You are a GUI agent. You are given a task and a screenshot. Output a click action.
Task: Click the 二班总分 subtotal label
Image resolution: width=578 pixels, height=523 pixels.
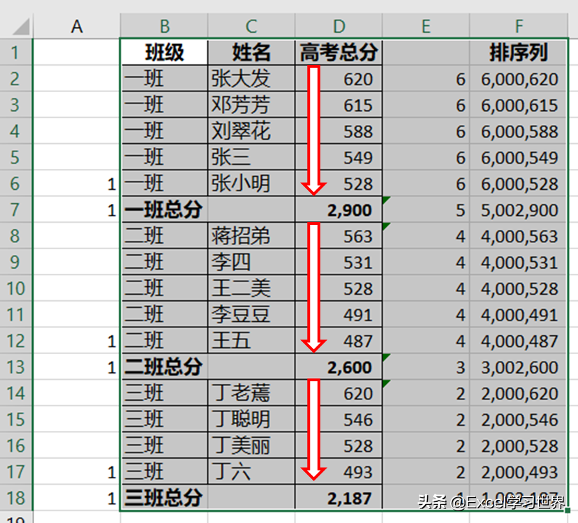click(163, 367)
